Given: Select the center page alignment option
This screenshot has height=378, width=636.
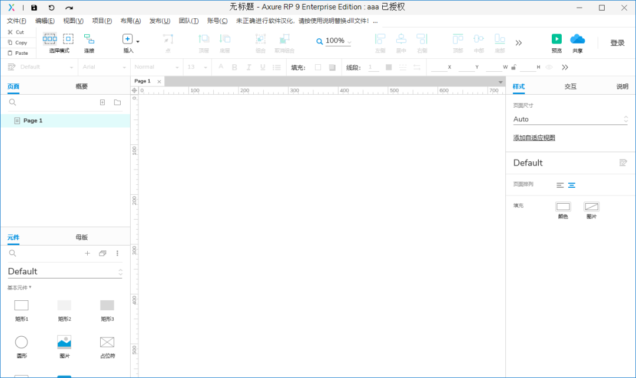Looking at the screenshot, I should (x=571, y=185).
